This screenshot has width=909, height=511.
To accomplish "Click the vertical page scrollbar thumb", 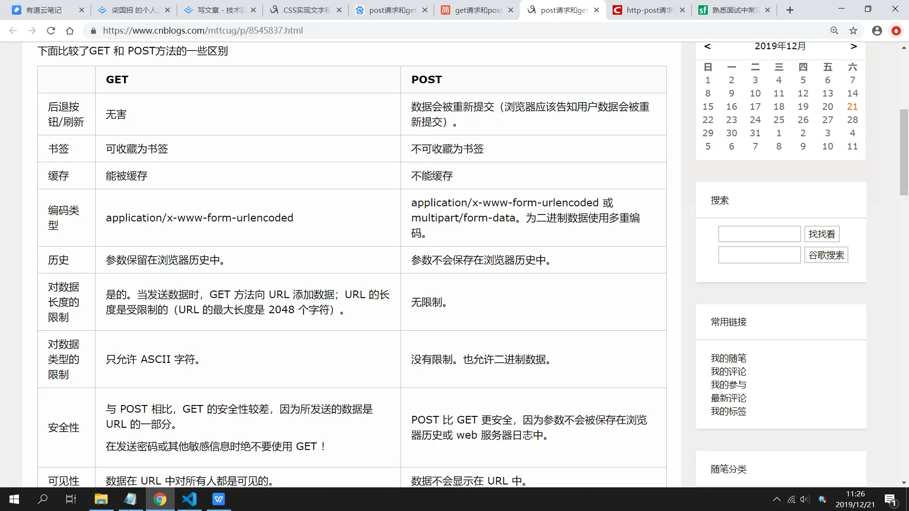I will (x=904, y=151).
